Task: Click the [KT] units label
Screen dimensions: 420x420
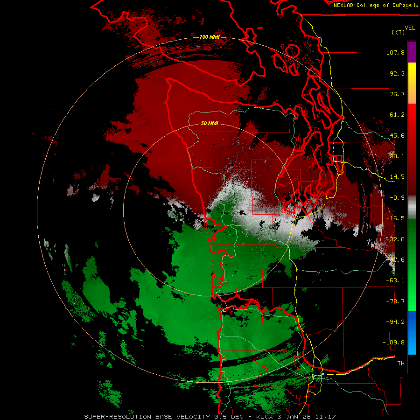Action: 399,32
